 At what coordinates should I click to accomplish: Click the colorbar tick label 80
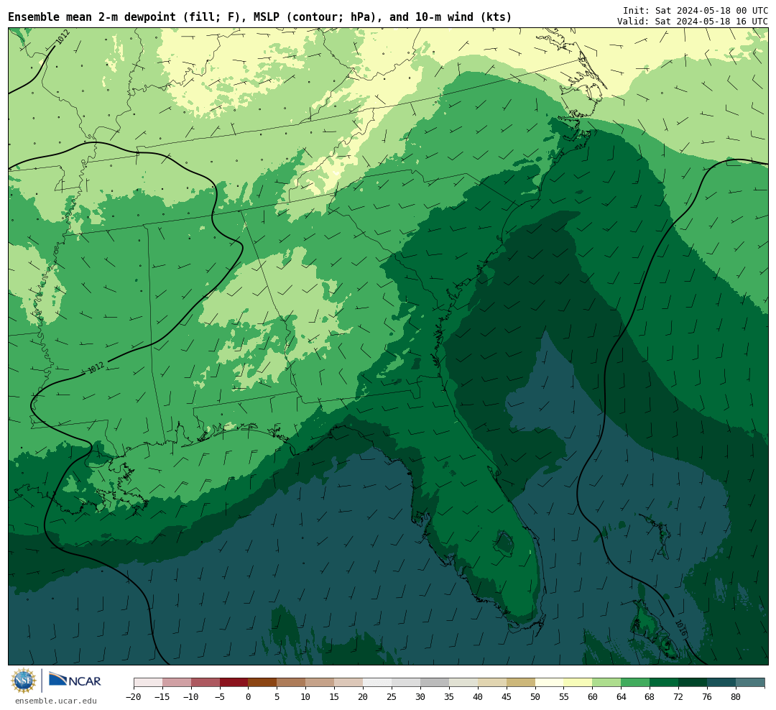click(x=736, y=697)
